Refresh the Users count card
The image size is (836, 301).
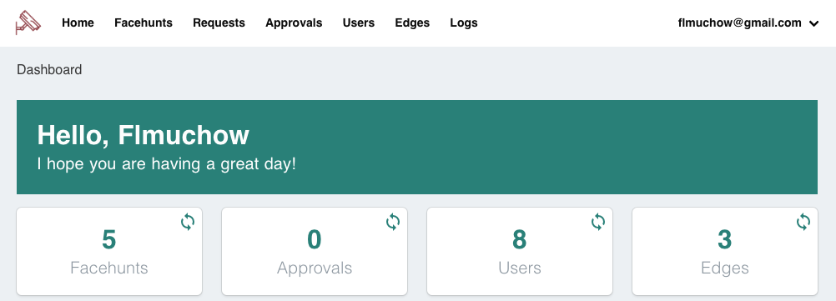(598, 222)
